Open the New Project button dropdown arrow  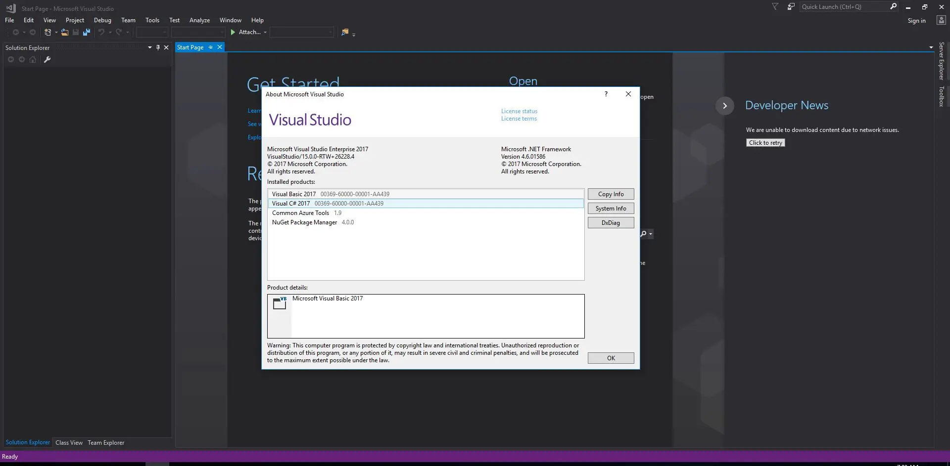coord(56,33)
